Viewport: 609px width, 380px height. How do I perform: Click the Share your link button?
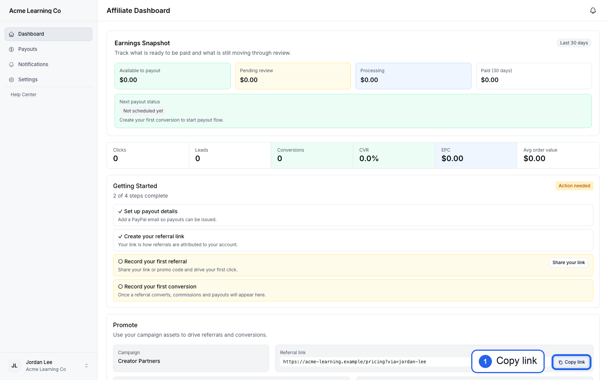569,263
